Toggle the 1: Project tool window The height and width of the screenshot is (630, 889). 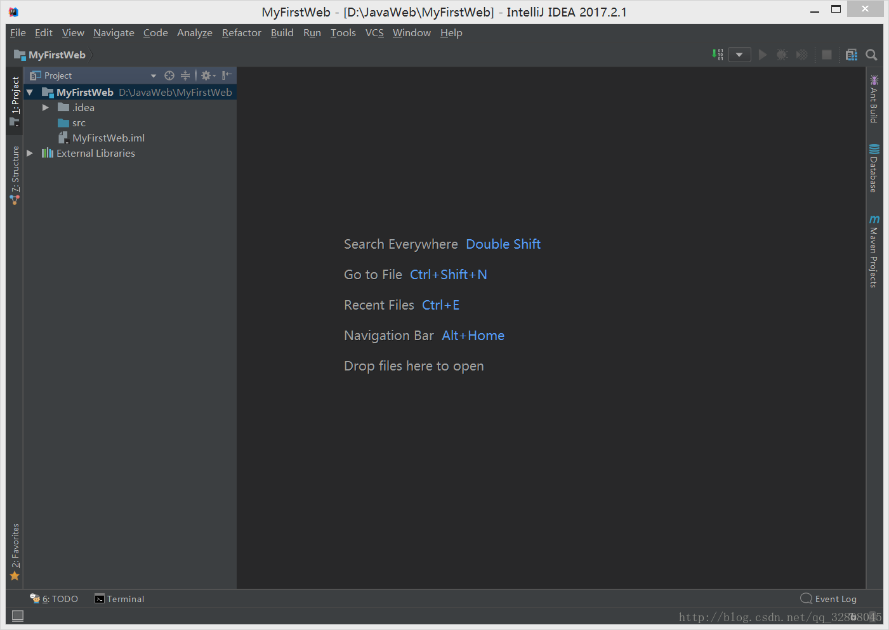coord(15,100)
